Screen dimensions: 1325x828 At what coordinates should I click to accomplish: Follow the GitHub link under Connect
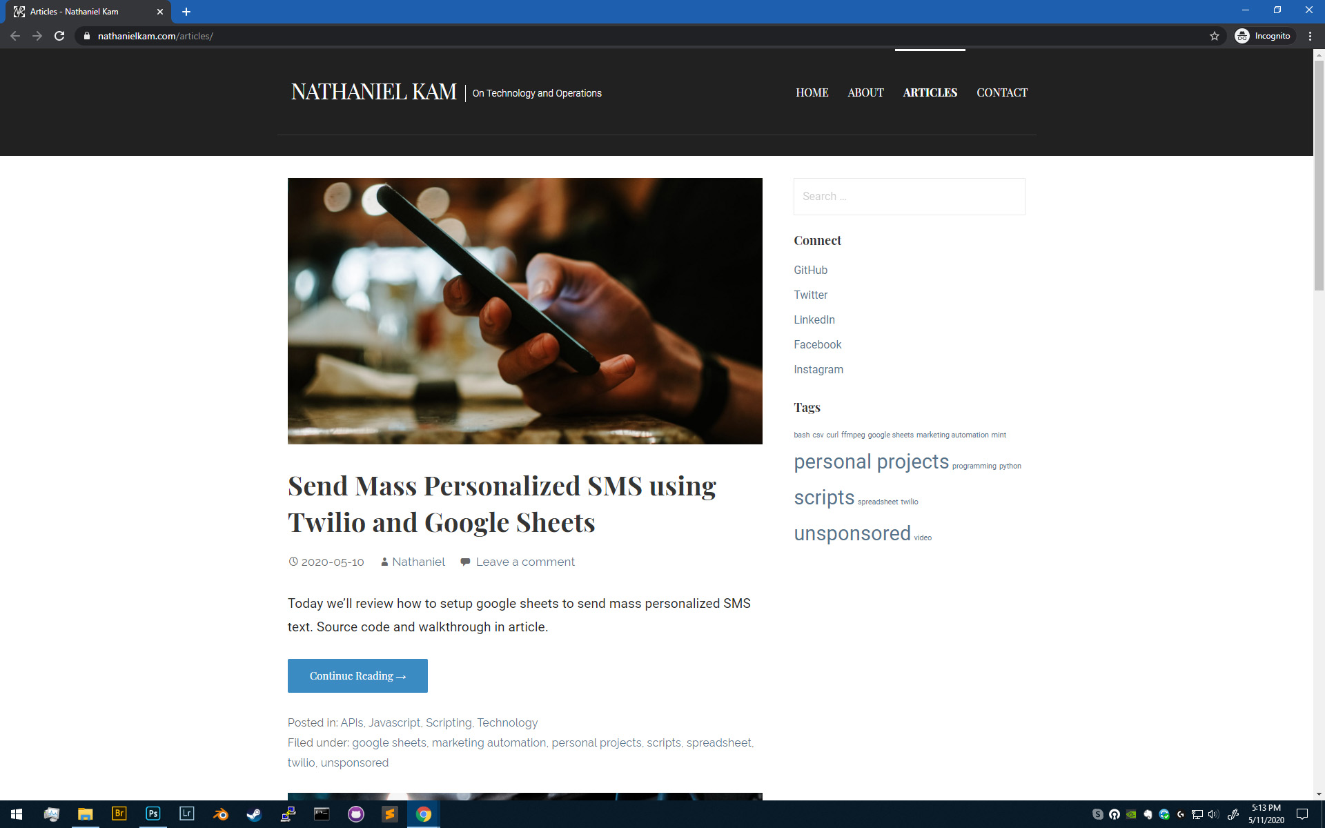tap(810, 270)
